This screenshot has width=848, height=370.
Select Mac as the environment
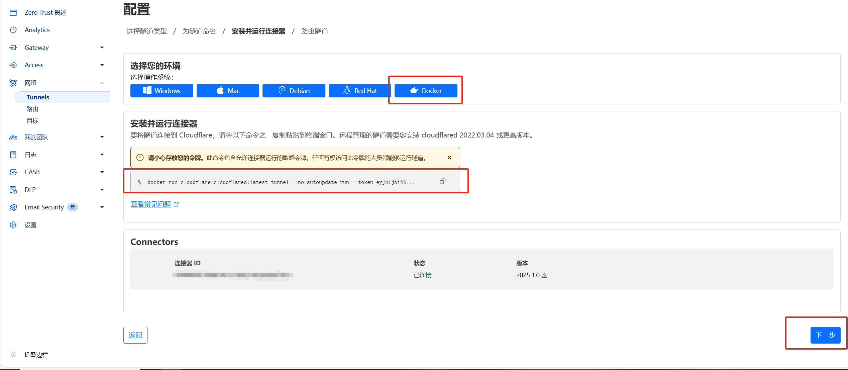228,90
